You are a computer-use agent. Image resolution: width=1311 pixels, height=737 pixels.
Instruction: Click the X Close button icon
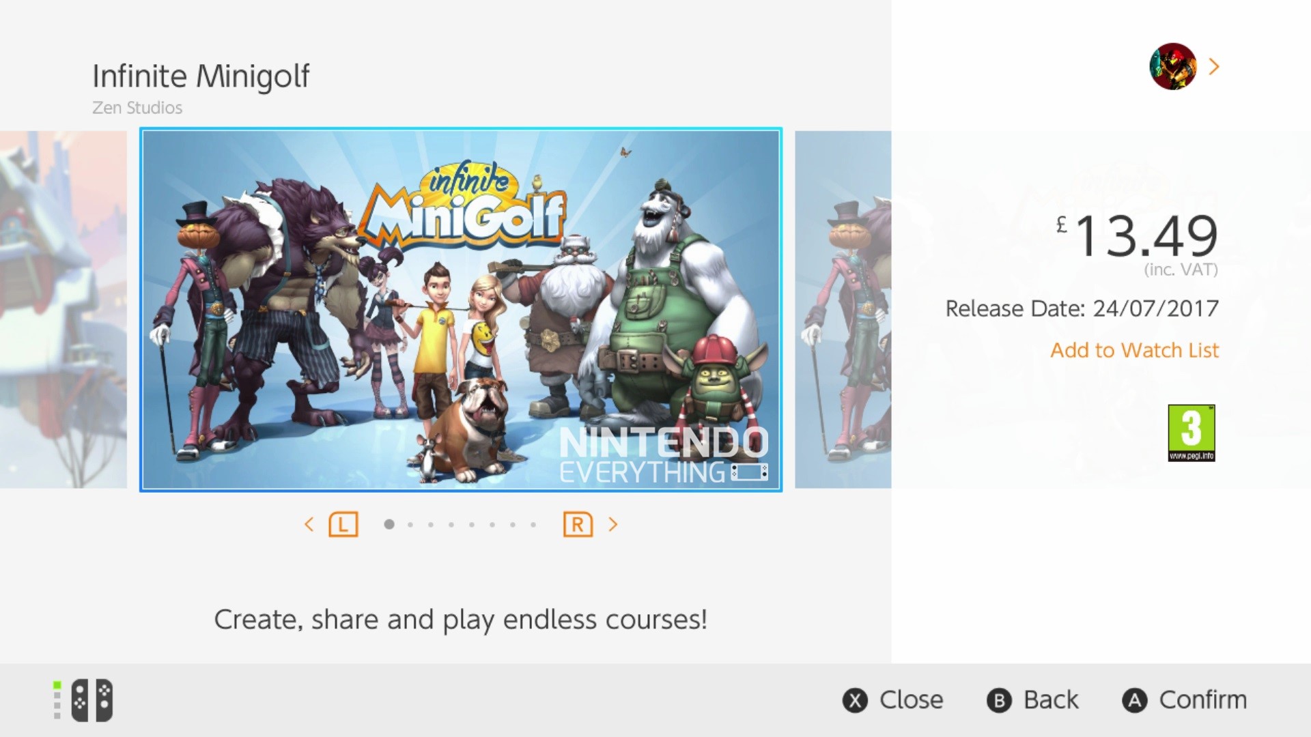coord(855,700)
